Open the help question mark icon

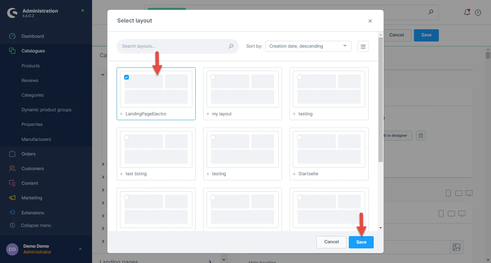pos(478,13)
